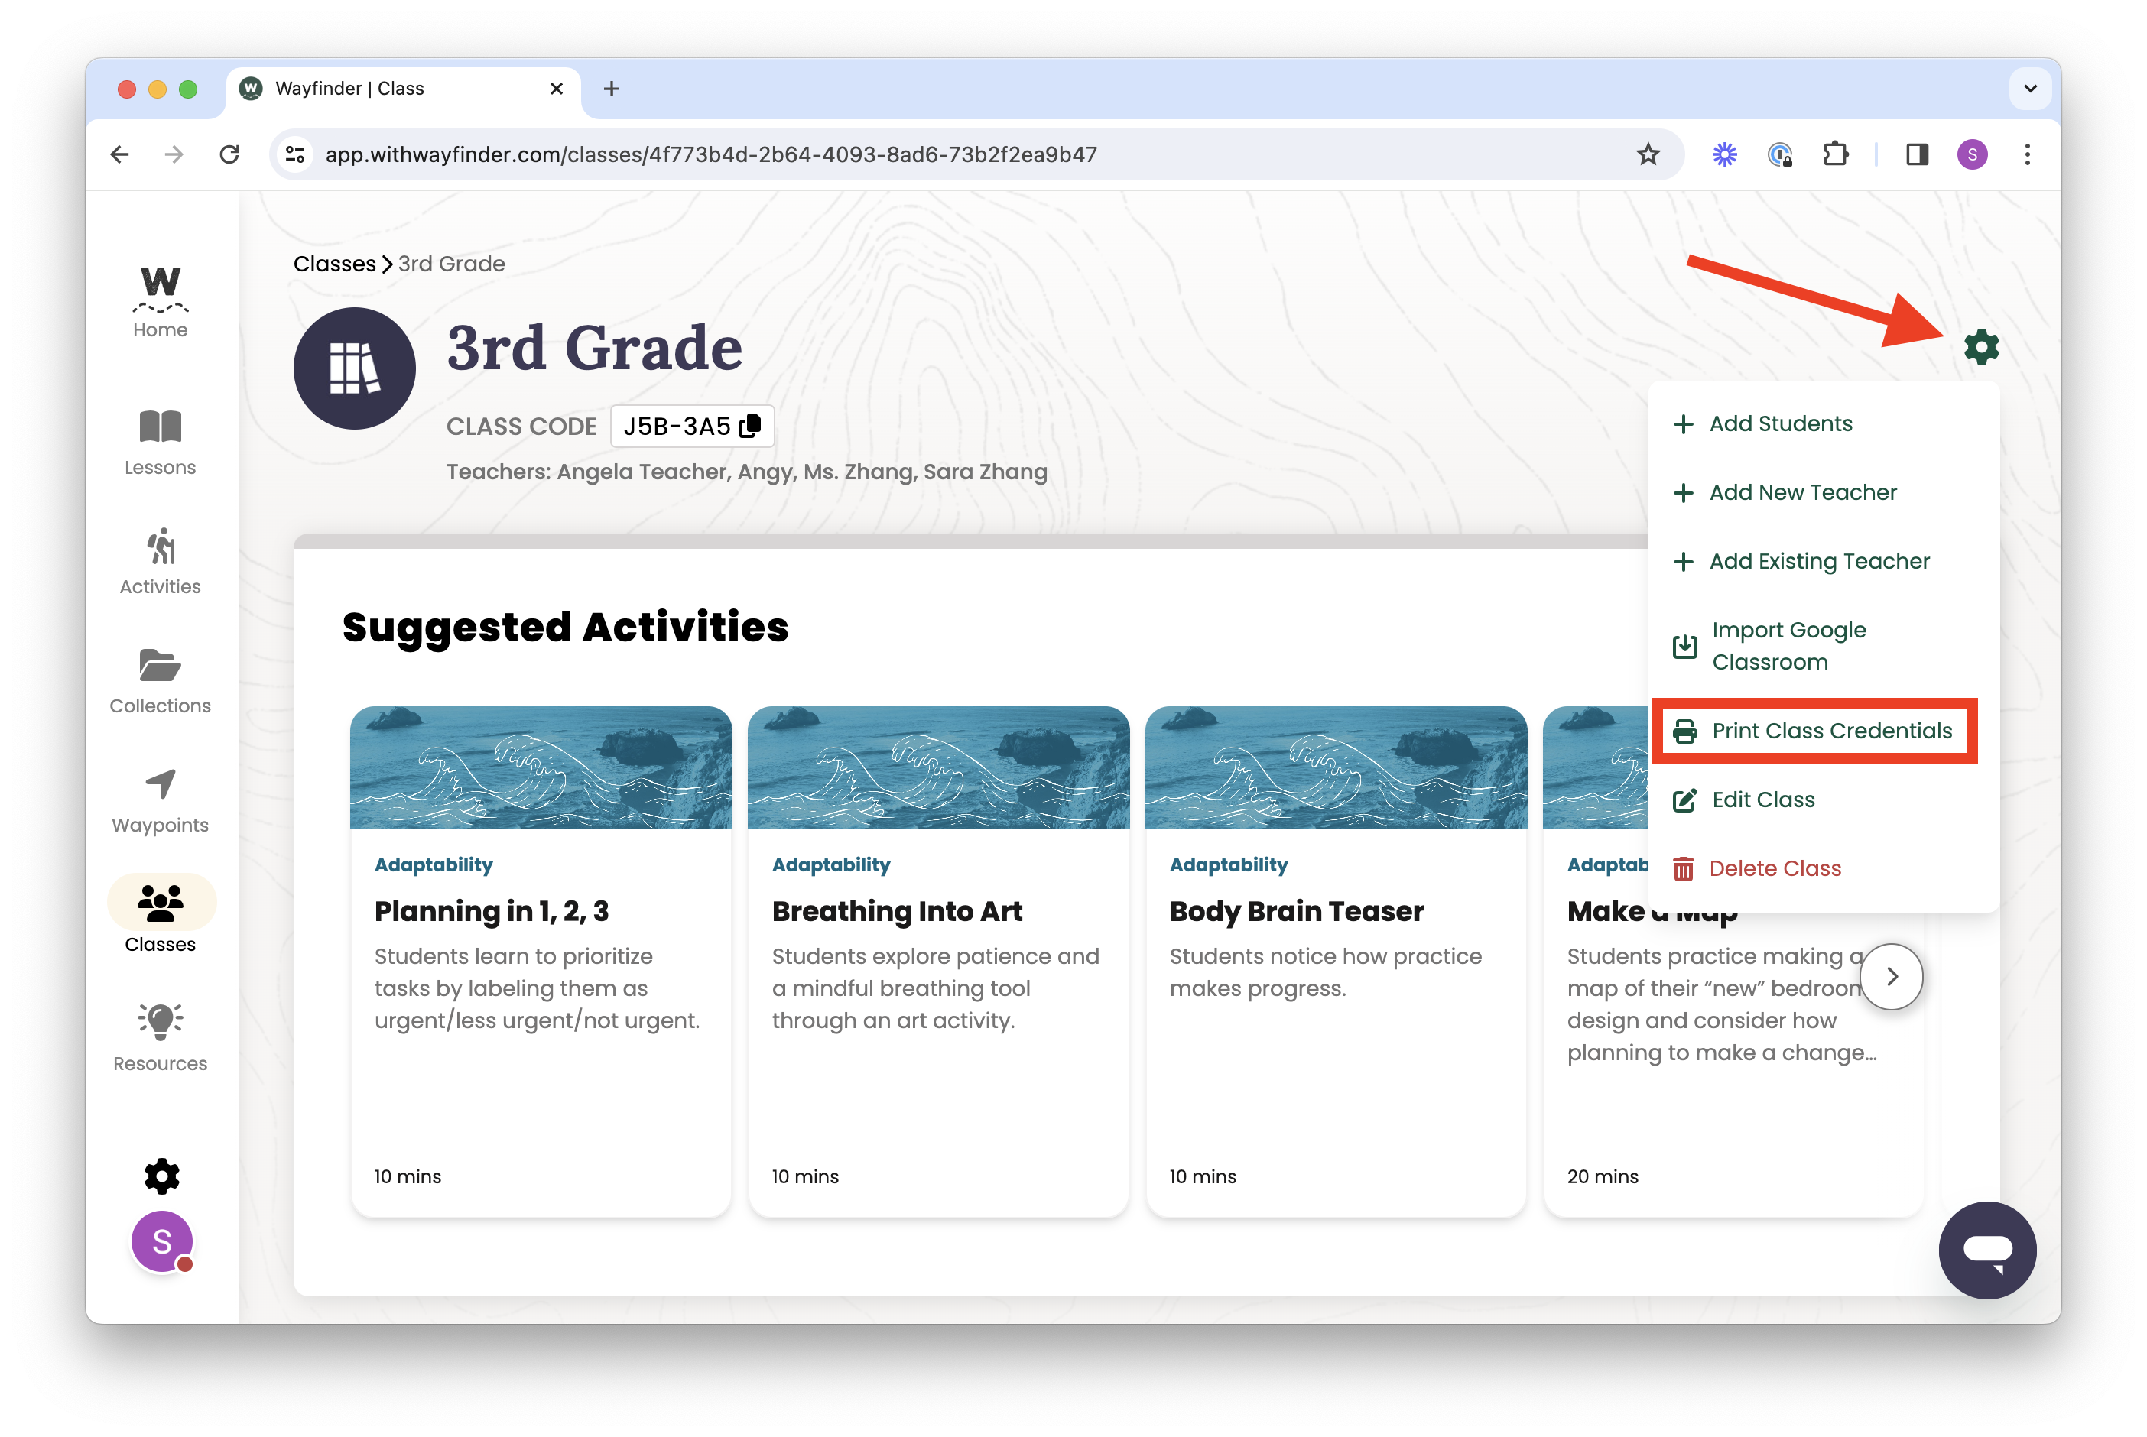
Task: Go back to Classes via breadcrumb
Action: [x=335, y=264]
